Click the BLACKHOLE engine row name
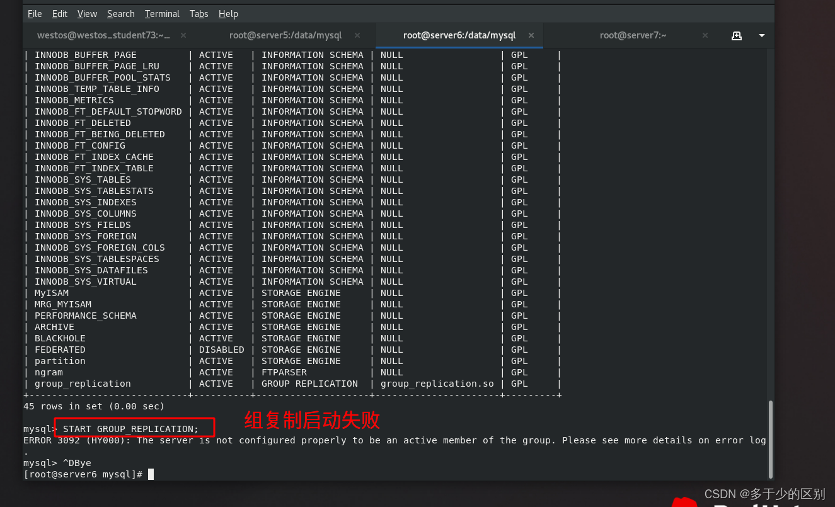835x507 pixels. tap(60, 338)
